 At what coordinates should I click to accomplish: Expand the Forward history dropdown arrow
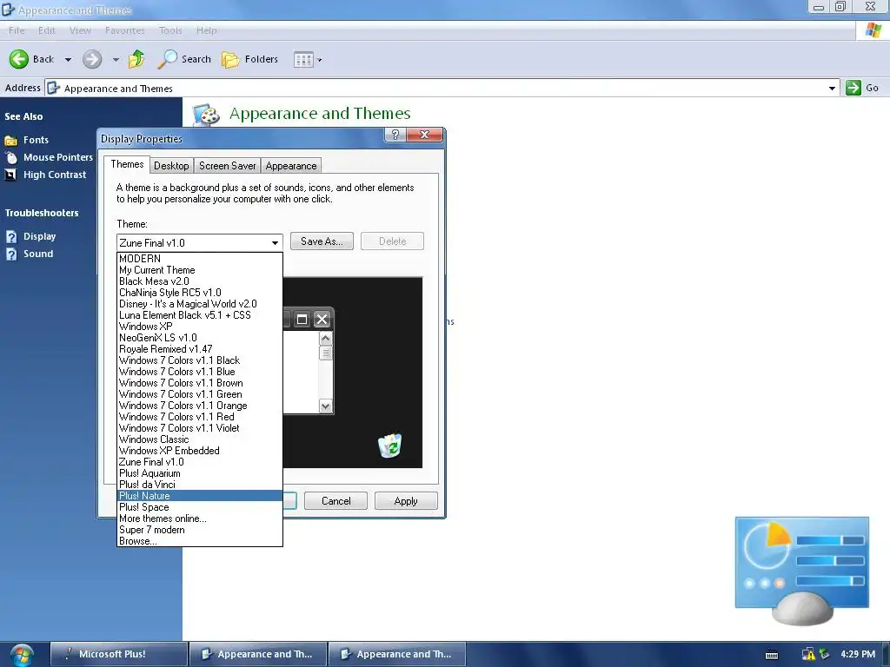116,60
